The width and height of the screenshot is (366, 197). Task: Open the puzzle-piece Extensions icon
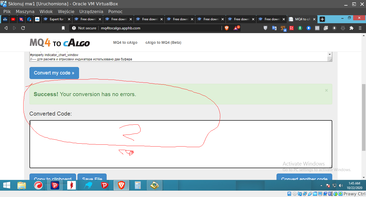[352, 28]
